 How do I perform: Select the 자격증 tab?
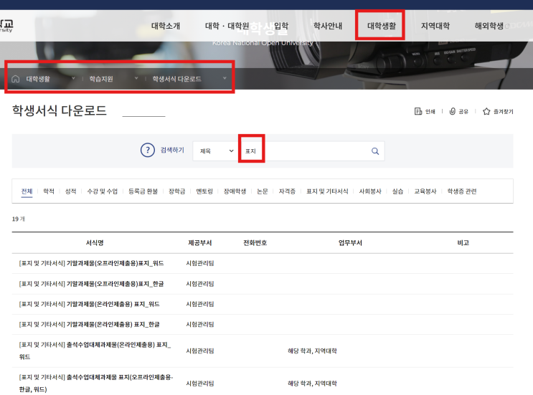[287, 191]
